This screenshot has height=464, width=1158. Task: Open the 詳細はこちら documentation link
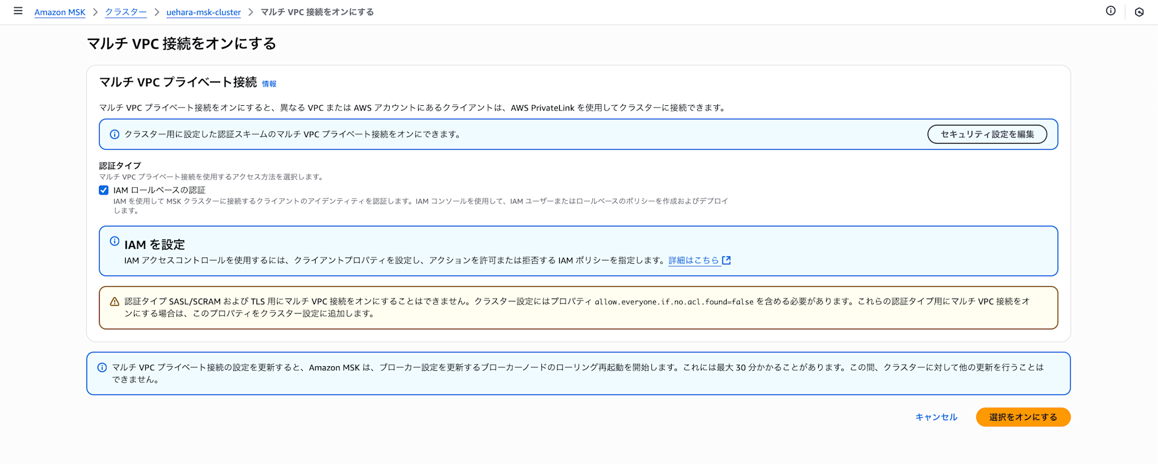pyautogui.click(x=694, y=260)
